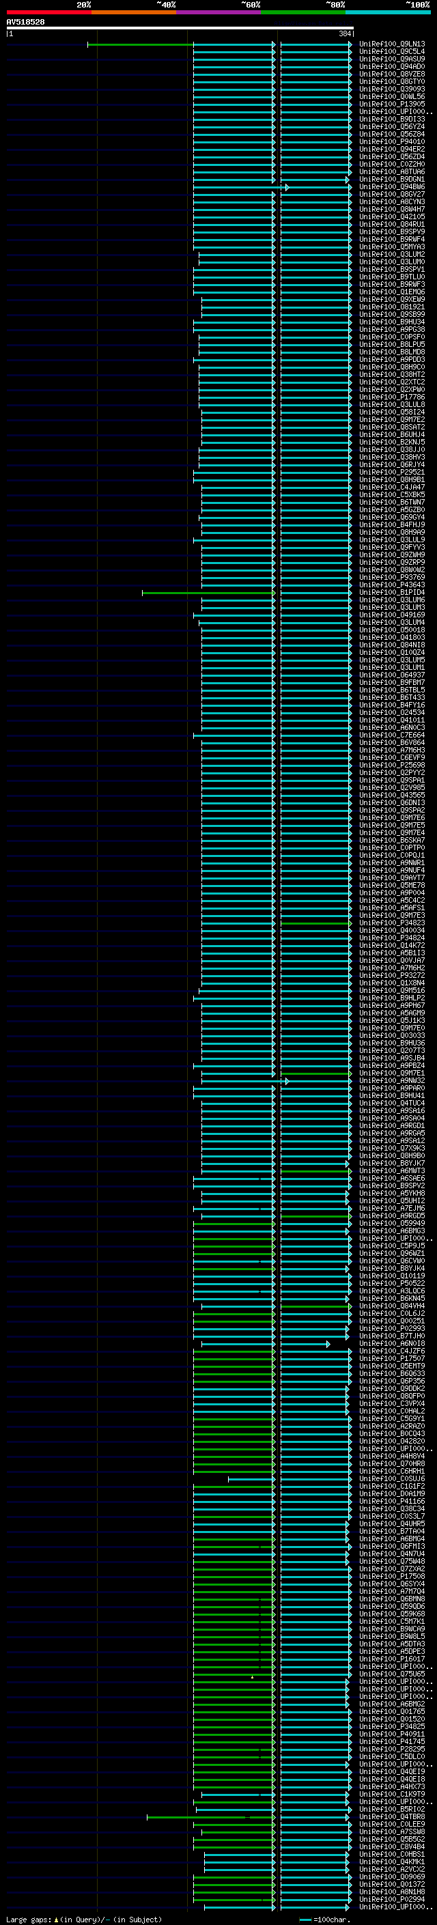Screen dimensions: 437x1925
Task: Click the green ~80% identity legend segment
Action: click(303, 13)
